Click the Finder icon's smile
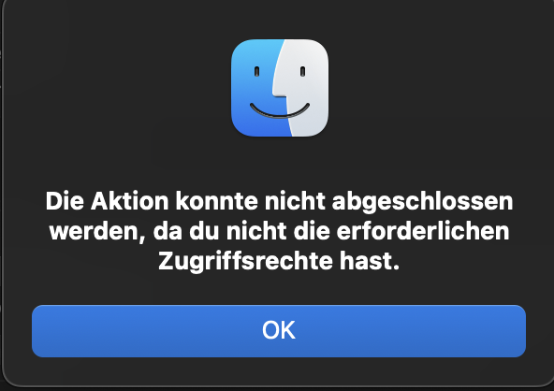 [280, 110]
